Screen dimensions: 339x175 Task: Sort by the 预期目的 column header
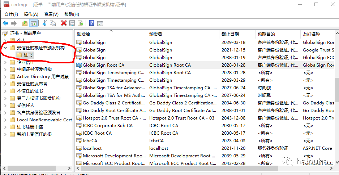[x=278, y=34]
